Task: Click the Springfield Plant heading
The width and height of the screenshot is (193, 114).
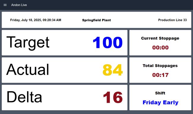Action: point(96,20)
